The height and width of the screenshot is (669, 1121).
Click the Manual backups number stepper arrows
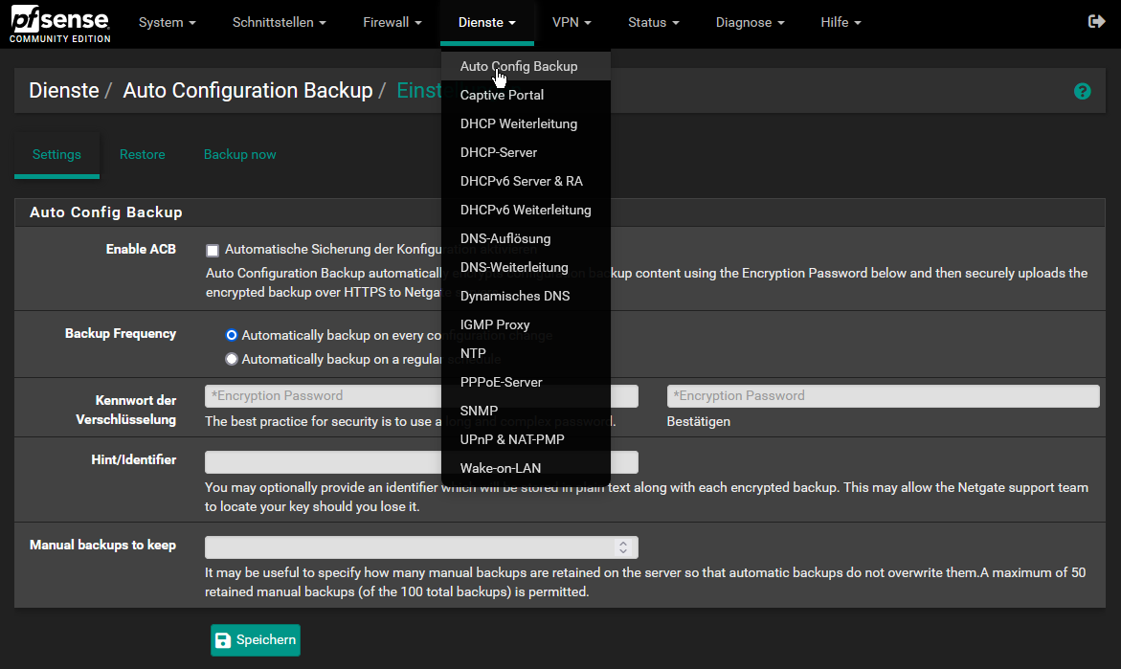coord(623,546)
